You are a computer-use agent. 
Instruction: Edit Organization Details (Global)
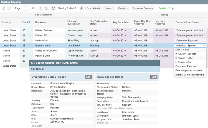coord(88,77)
